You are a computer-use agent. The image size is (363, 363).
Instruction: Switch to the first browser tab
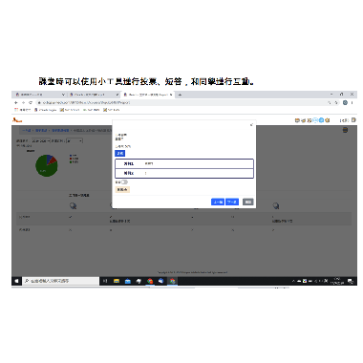pos(40,95)
